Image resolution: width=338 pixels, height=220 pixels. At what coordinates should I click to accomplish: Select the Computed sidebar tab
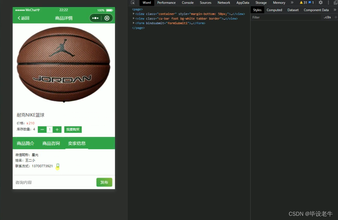point(274,10)
